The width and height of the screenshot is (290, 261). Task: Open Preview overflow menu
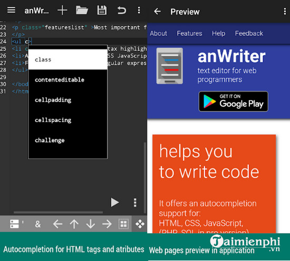tap(285, 12)
